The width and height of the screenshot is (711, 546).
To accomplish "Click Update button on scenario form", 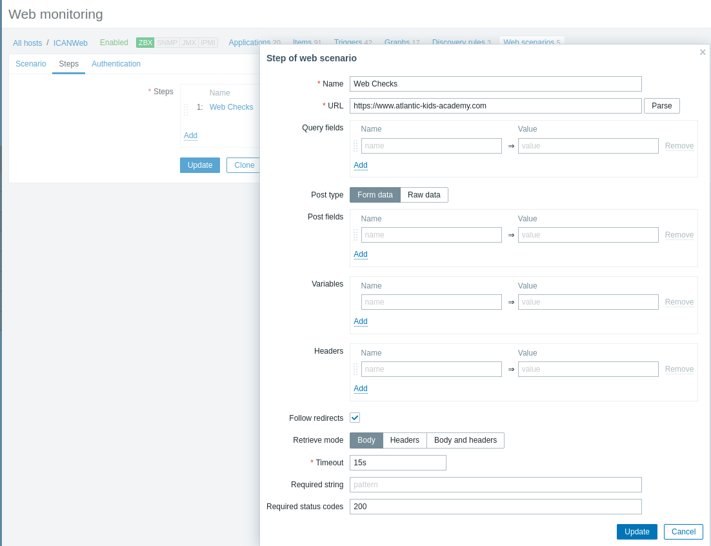I will coord(200,165).
